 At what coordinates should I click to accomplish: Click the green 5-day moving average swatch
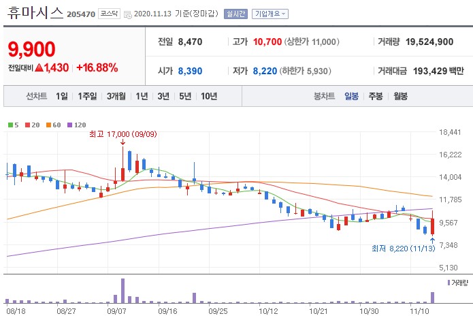pos(10,125)
